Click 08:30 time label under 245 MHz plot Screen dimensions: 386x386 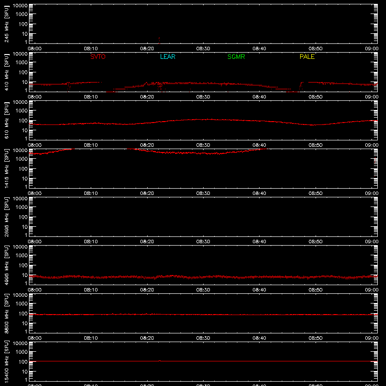[x=203, y=49]
